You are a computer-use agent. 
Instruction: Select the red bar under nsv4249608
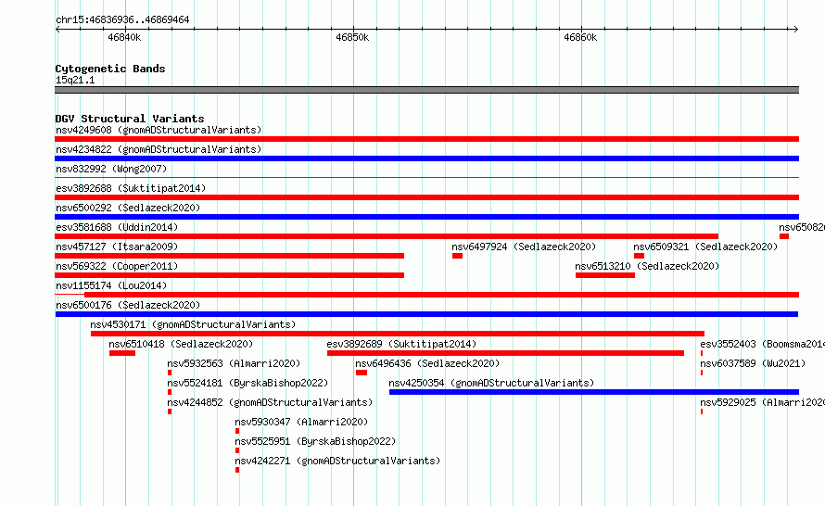point(426,139)
